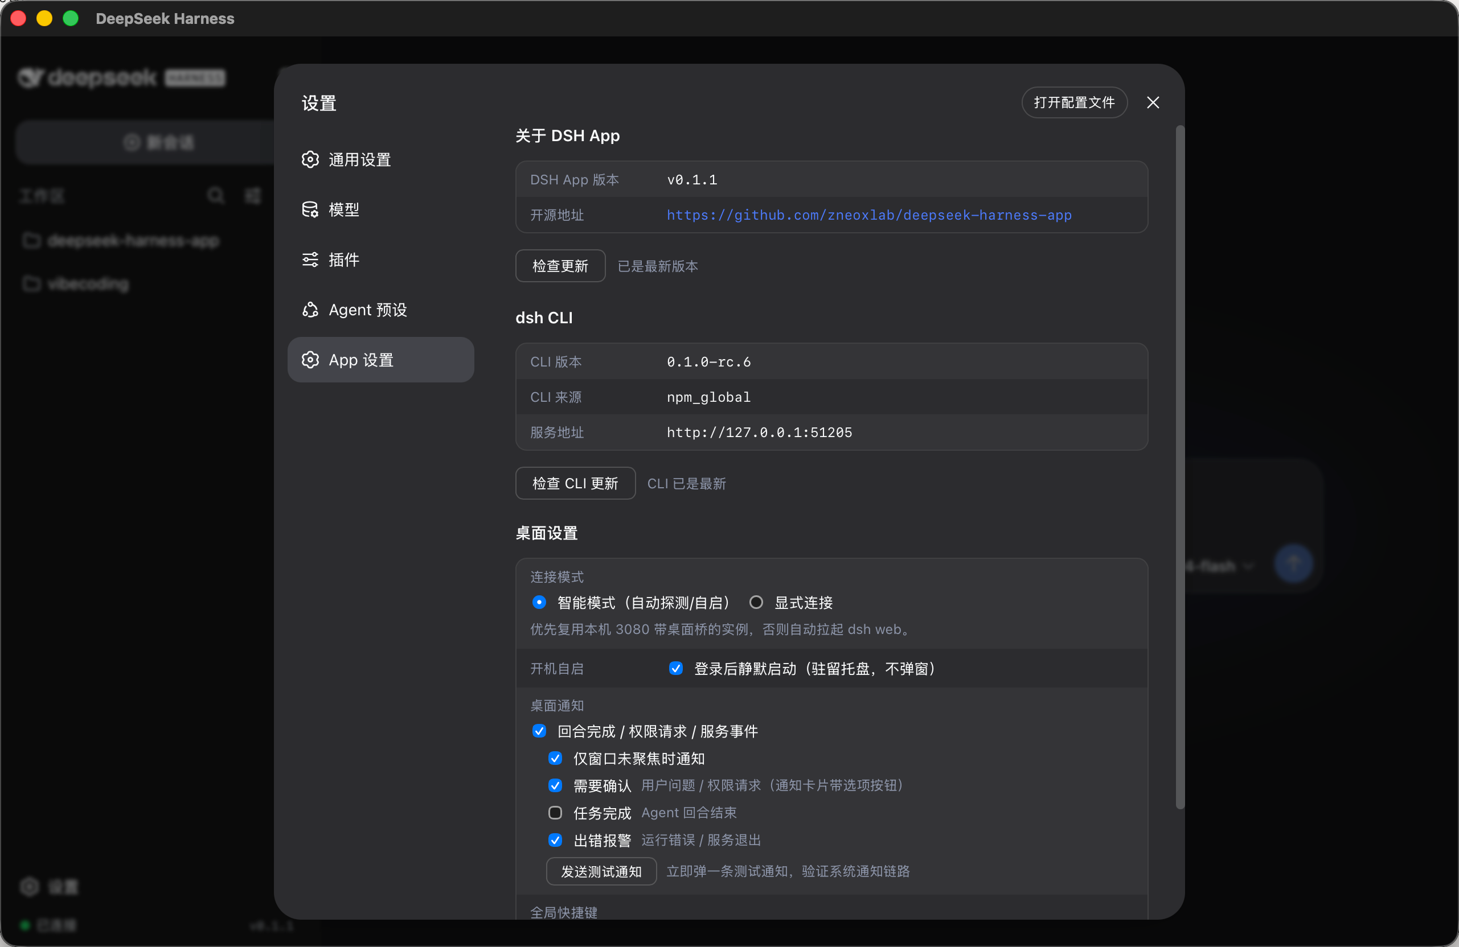Click the 已是最新版本 status text
The image size is (1459, 947).
(x=658, y=266)
